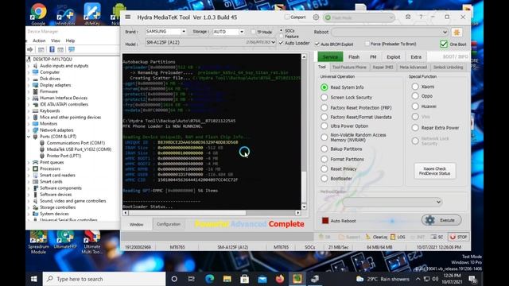The height and width of the screenshot is (286, 509).
Task: Open Microsoft Store from the taskbar
Action: (x=244, y=279)
